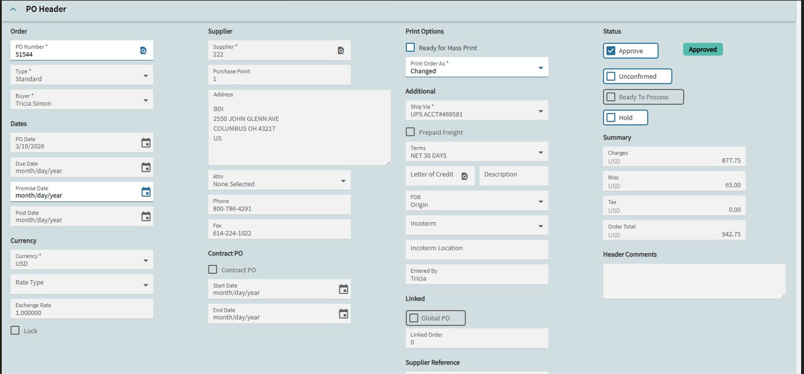804x374 pixels.
Task: Click the Incoterm Location field
Action: [x=477, y=249]
